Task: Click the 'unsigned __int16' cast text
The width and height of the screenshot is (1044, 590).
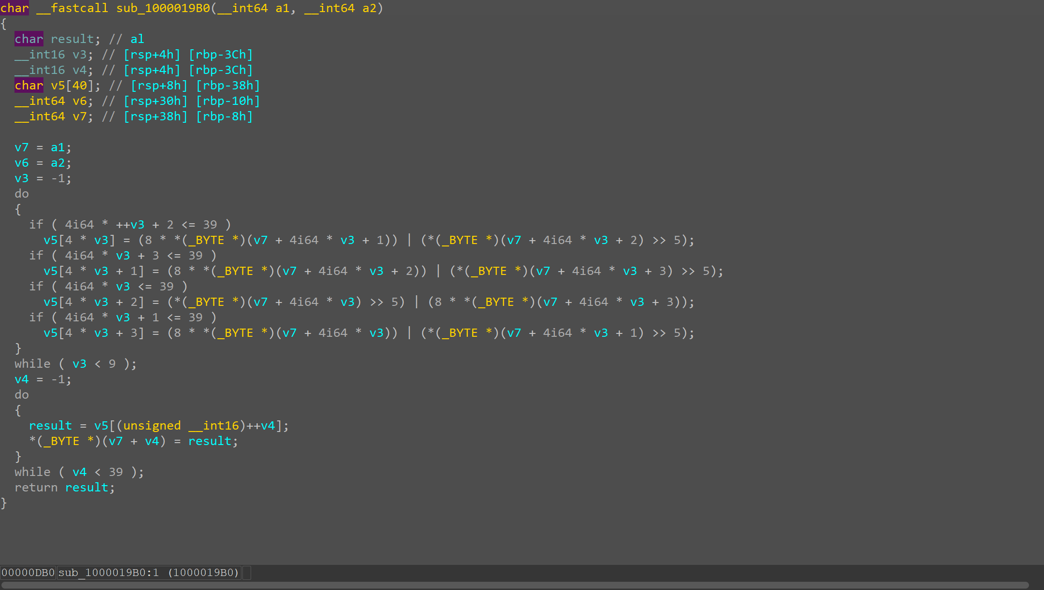Action: (181, 426)
